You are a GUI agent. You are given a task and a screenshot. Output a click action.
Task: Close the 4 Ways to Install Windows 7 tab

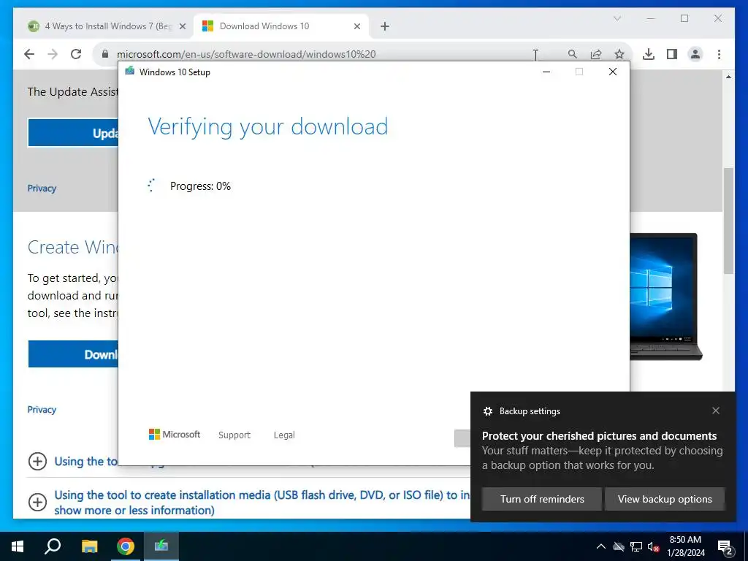(x=182, y=26)
